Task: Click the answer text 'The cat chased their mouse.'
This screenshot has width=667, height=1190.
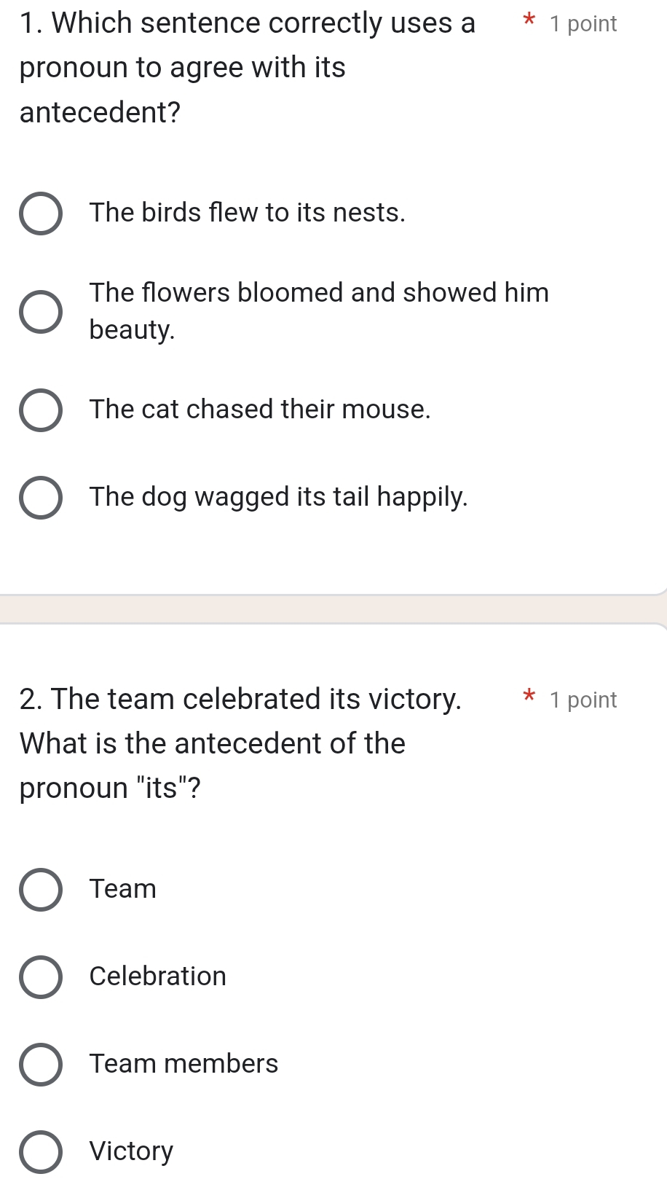Action: pyautogui.click(x=260, y=410)
